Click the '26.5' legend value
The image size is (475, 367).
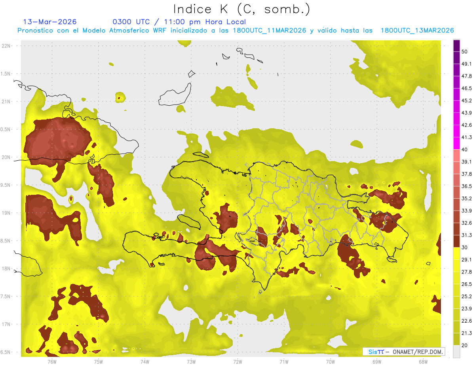pyautogui.click(x=467, y=284)
